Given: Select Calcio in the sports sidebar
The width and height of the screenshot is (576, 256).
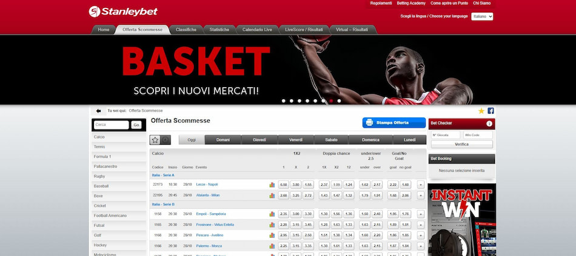Looking at the screenshot, I should click(119, 137).
